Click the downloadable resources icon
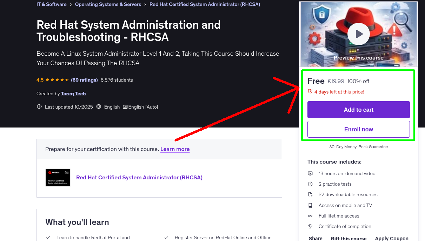Viewport: 425px width, 241px height. (310, 194)
